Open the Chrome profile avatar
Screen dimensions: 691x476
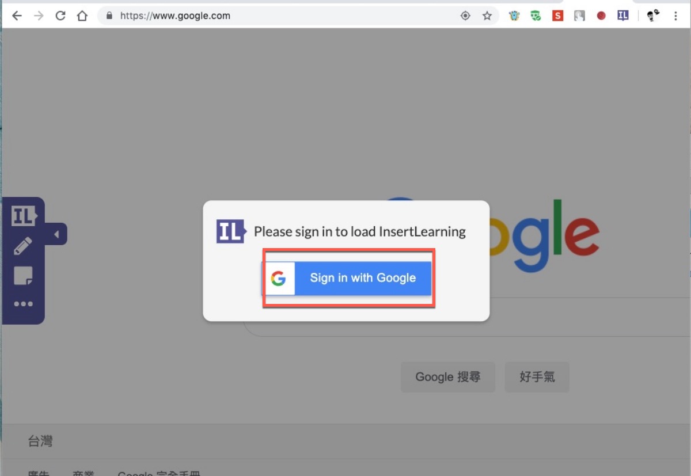653,16
